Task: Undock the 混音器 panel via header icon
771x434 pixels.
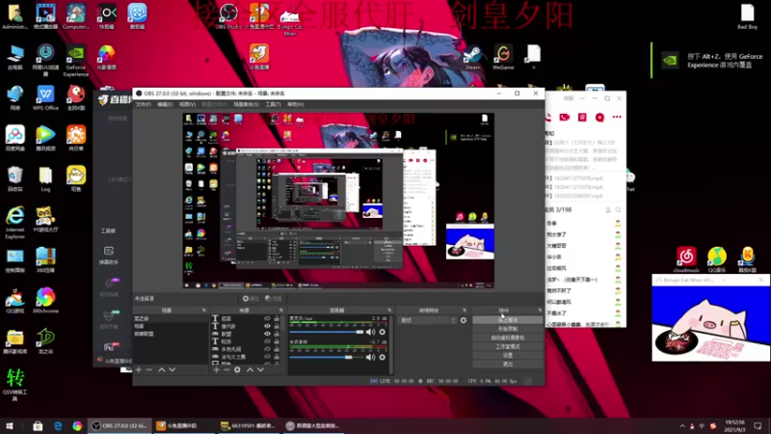Action: (x=389, y=311)
